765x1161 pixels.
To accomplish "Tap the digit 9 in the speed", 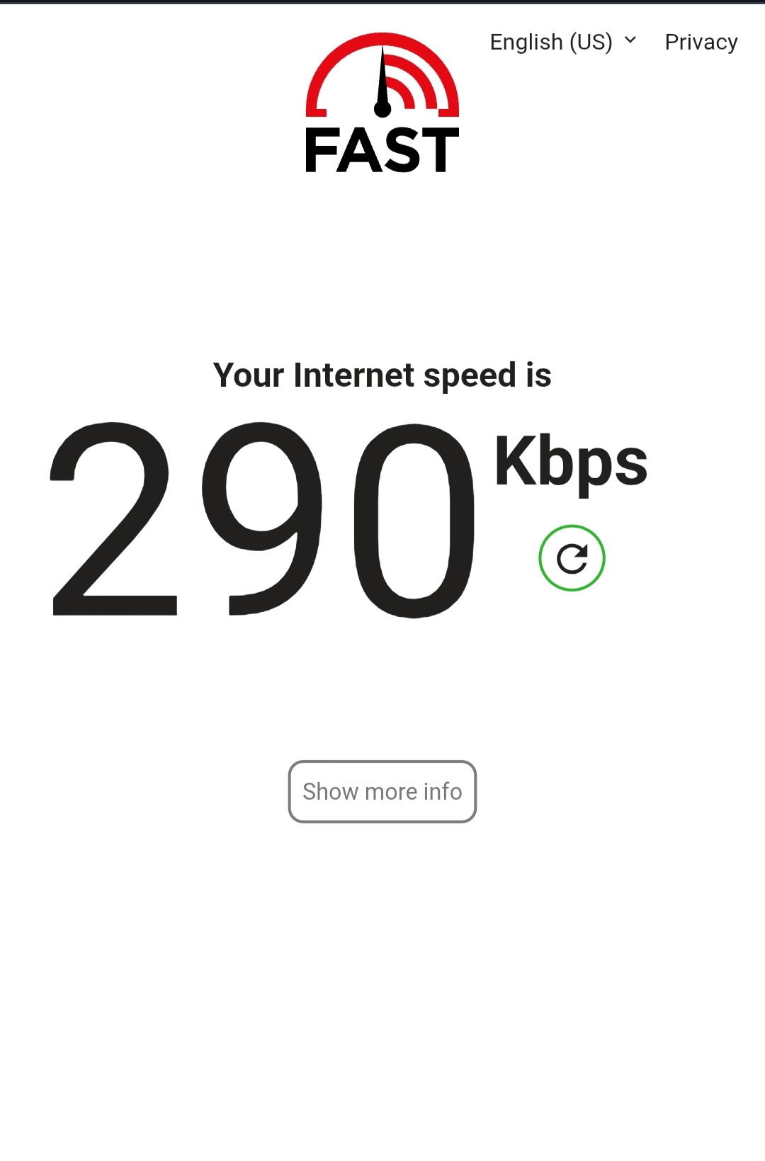I will point(261,519).
